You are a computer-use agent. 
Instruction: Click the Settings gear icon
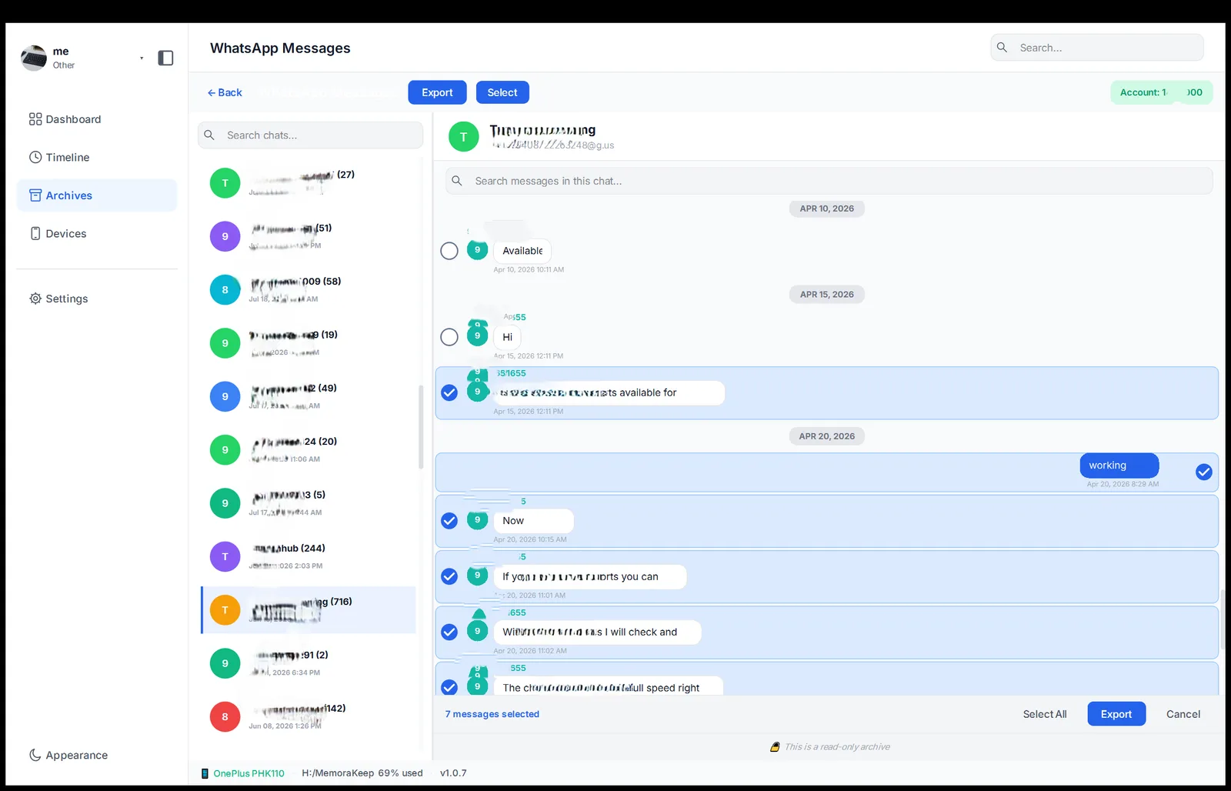[x=35, y=299]
